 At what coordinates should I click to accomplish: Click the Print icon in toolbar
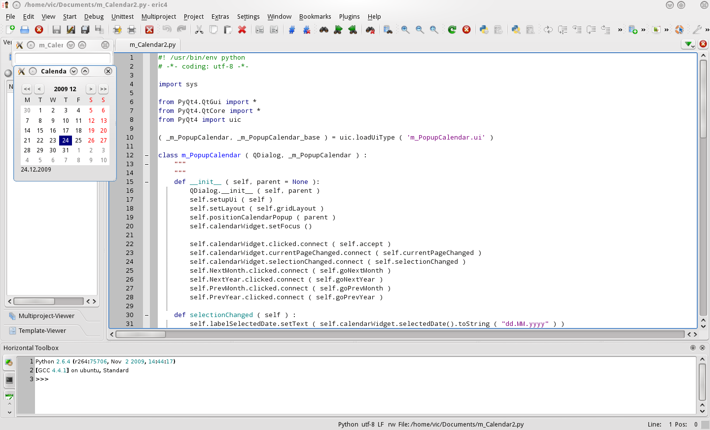(132, 30)
